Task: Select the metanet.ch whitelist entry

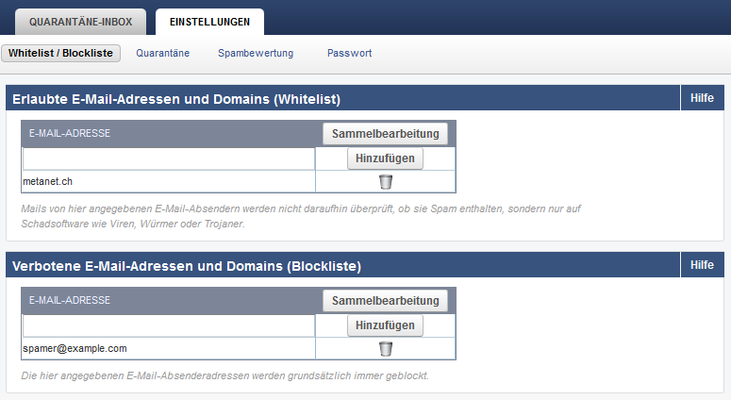Action: point(47,181)
